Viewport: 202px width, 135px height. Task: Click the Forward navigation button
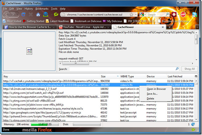[x=13, y=14]
